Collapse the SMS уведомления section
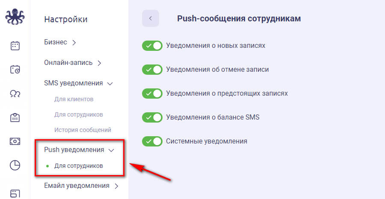 point(78,83)
